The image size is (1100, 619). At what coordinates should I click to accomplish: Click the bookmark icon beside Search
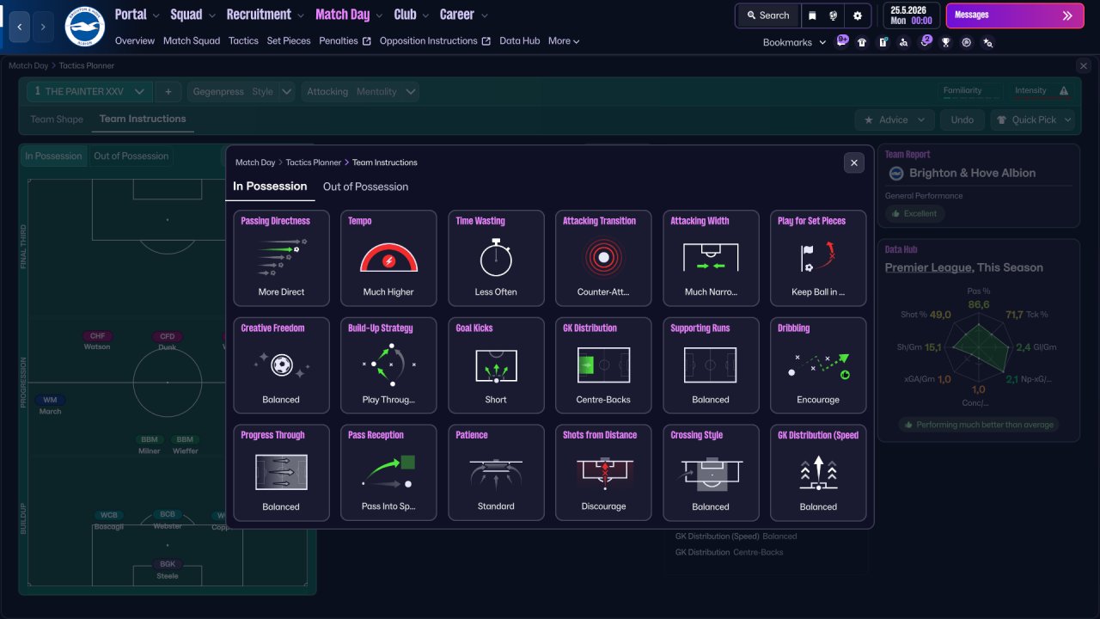[x=813, y=15]
